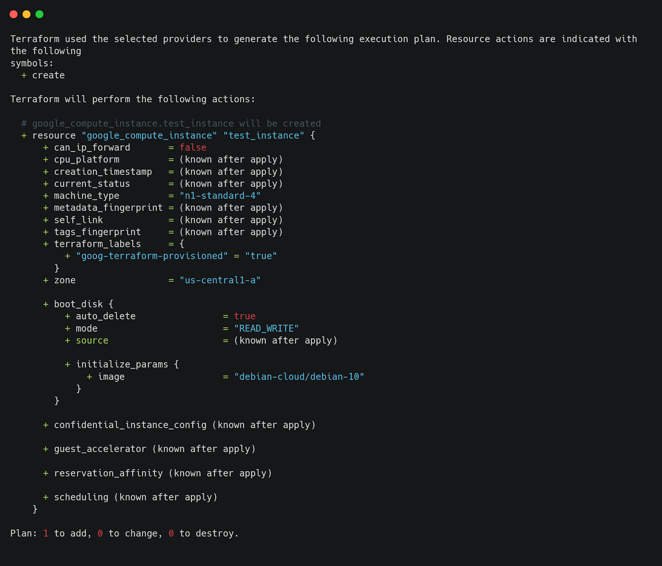Click the gray comment line "will be created"
Viewport: 662px width, 566px height.
171,123
